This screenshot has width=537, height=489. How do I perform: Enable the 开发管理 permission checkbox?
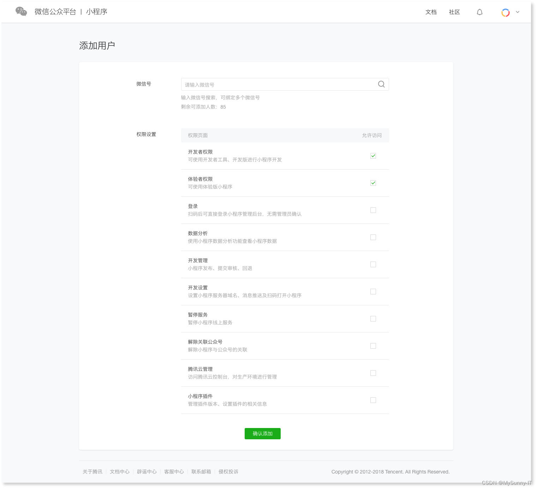tap(373, 264)
